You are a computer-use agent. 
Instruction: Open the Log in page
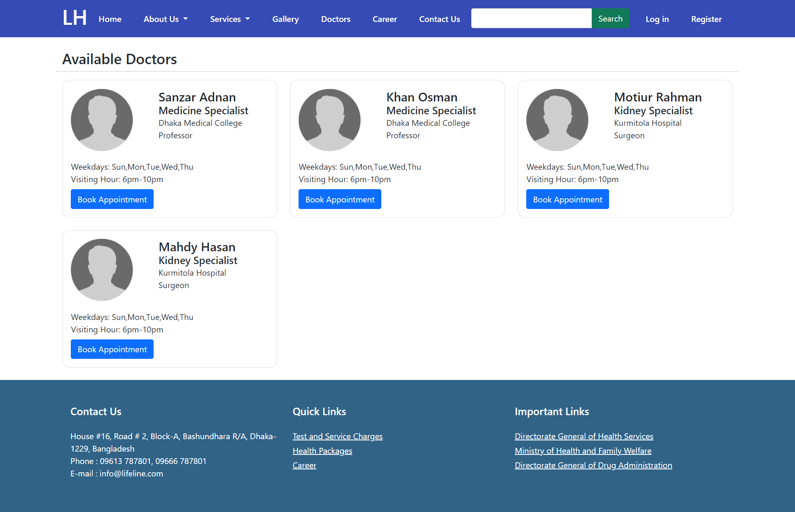(x=657, y=19)
